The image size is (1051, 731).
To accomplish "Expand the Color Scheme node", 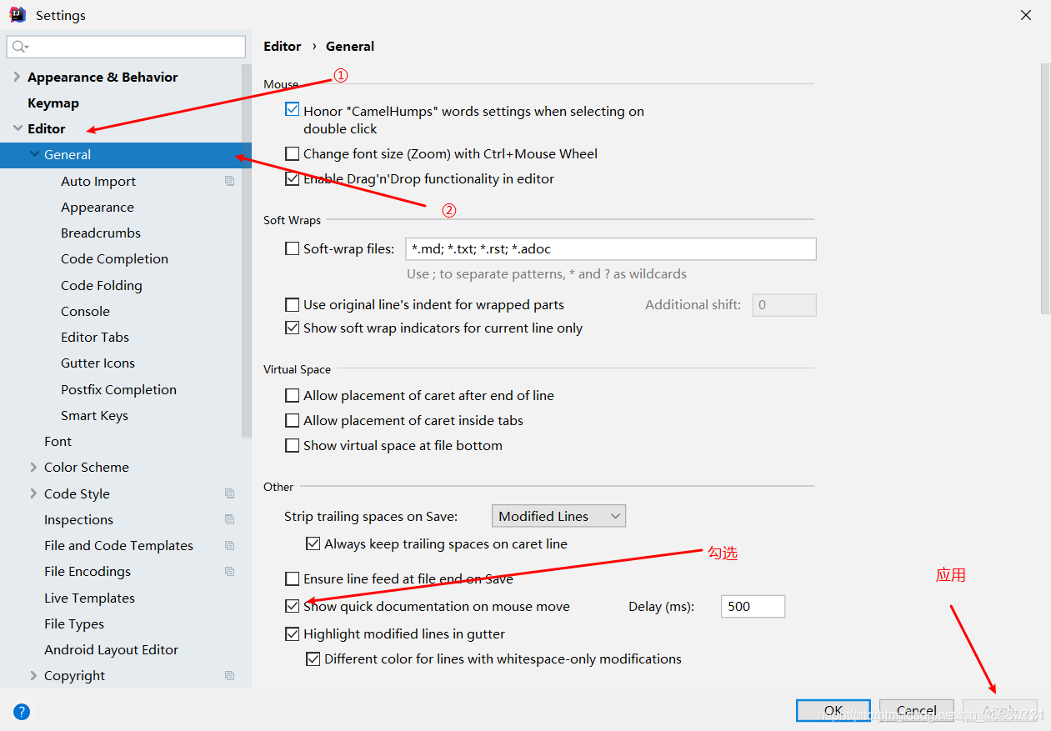I will pos(33,467).
